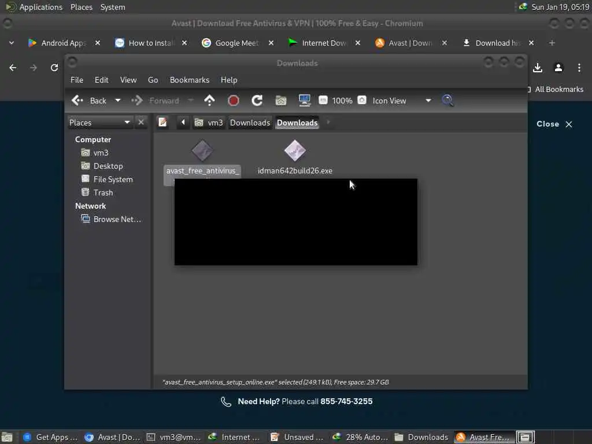Select the idman642build26.exe file
Screen dimensions: 592x444
click(x=295, y=157)
